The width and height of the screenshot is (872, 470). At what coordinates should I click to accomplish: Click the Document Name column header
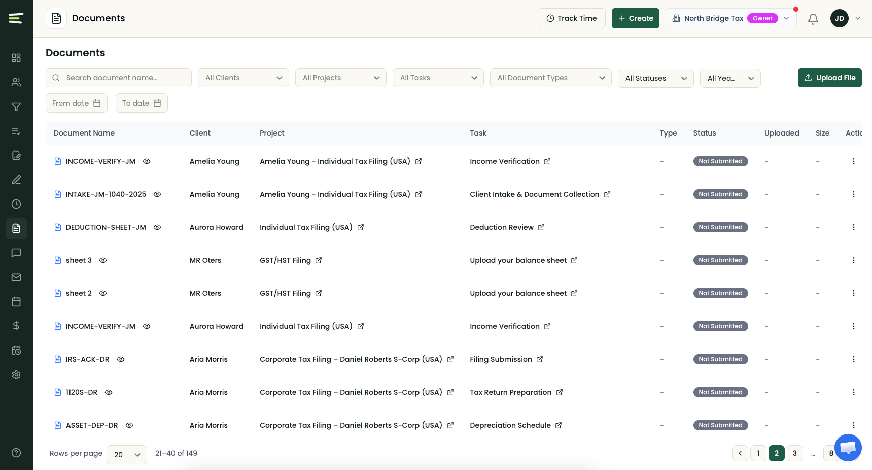pyautogui.click(x=84, y=133)
